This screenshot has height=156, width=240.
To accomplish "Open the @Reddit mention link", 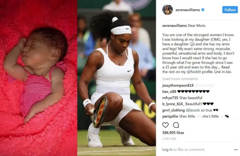I will click(x=194, y=72).
